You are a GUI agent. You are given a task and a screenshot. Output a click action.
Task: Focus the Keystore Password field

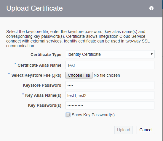coord(110,85)
